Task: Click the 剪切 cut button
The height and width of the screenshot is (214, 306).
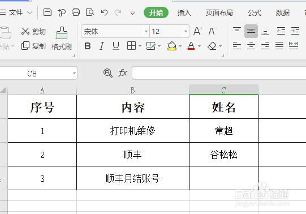Action: pos(33,31)
